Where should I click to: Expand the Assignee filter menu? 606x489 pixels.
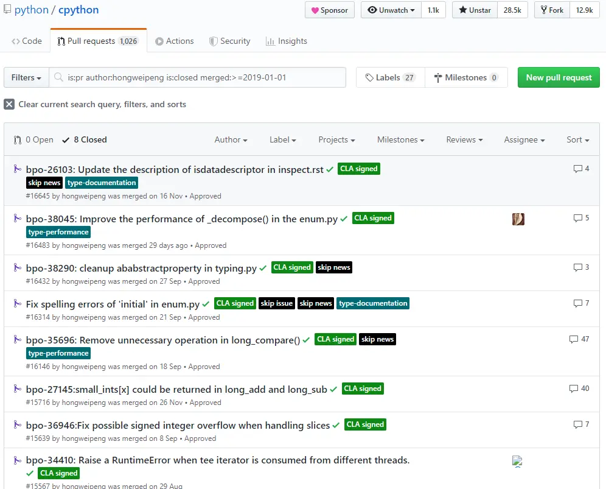click(524, 139)
